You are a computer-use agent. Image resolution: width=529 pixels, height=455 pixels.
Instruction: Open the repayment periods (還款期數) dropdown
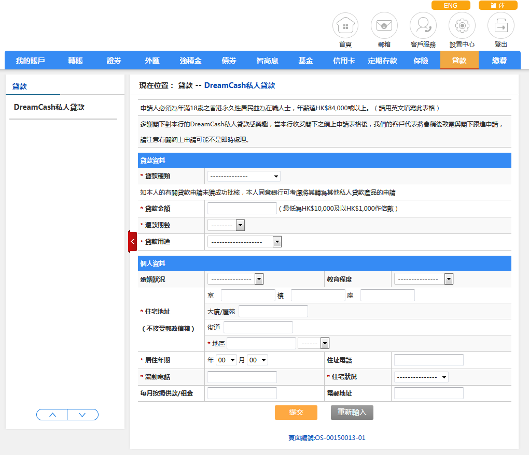[226, 225]
